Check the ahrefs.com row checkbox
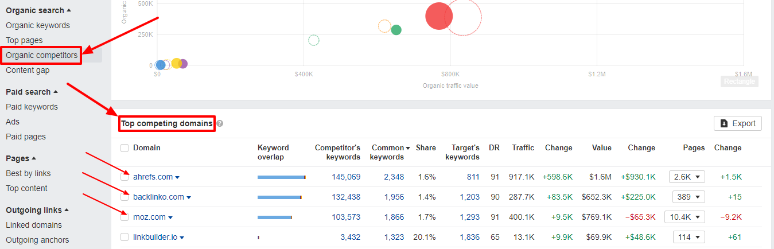774x249 pixels. click(x=125, y=177)
